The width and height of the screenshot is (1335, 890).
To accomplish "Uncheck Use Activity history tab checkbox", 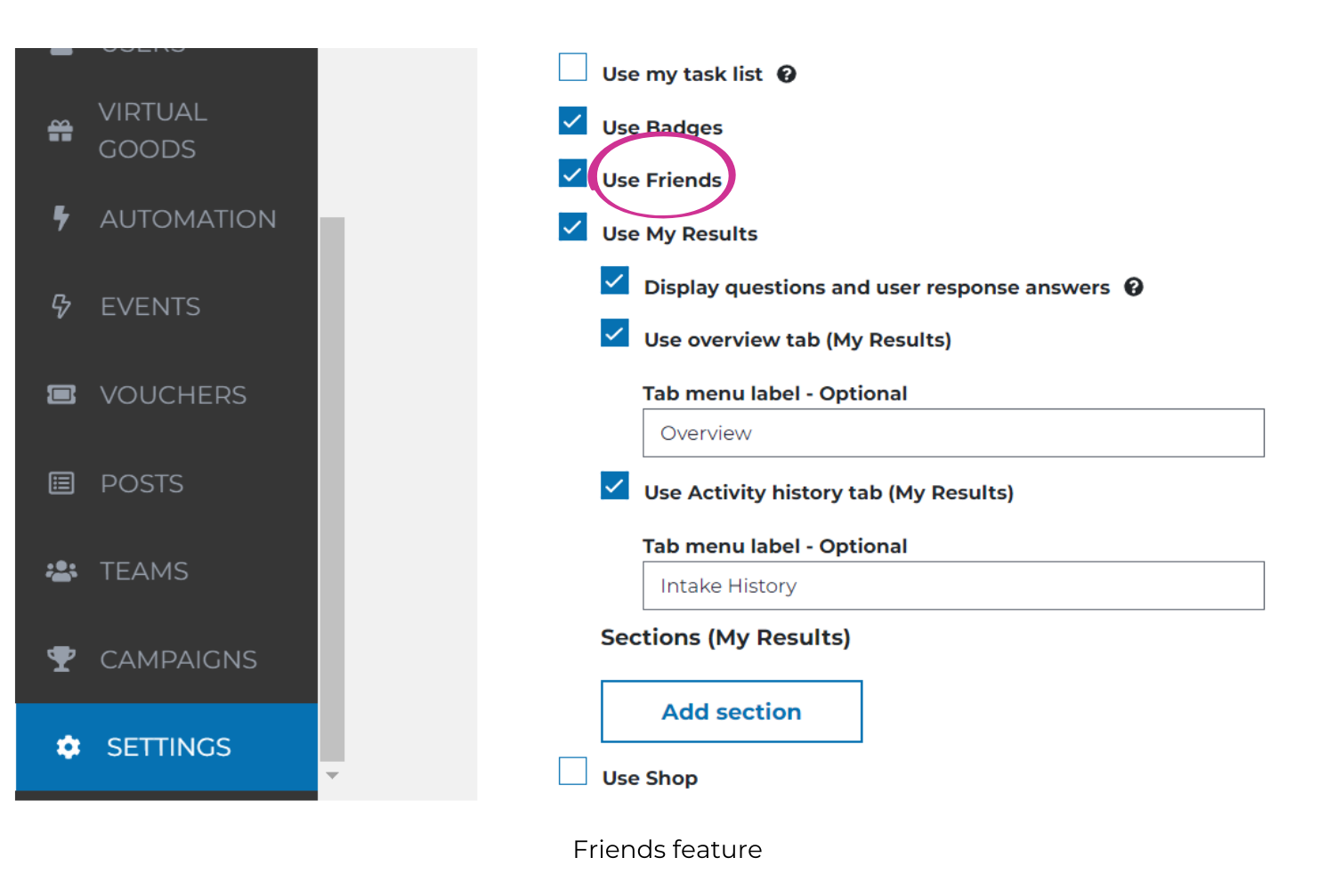I will tap(615, 486).
